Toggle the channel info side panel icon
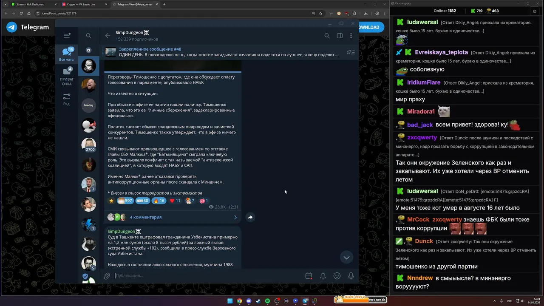The height and width of the screenshot is (306, 544). [340, 36]
